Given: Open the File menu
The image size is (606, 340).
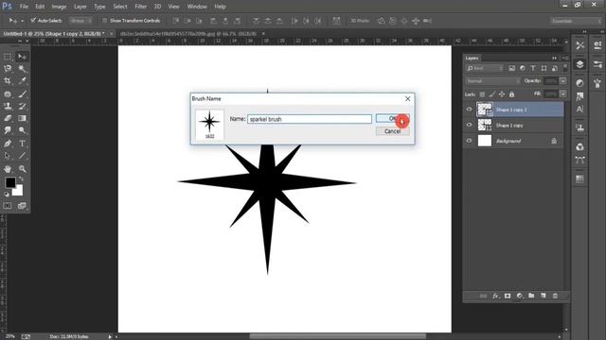Looking at the screenshot, I should (24, 7).
